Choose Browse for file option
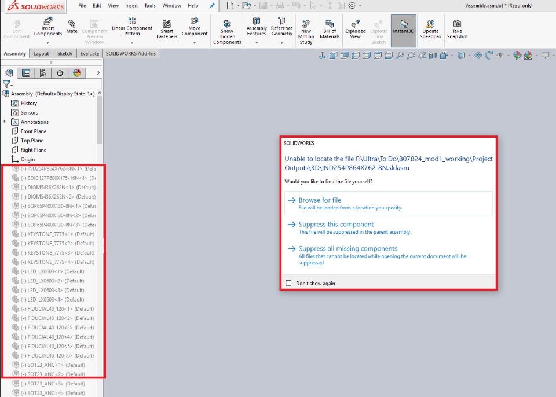The image size is (556, 397). (x=389, y=203)
